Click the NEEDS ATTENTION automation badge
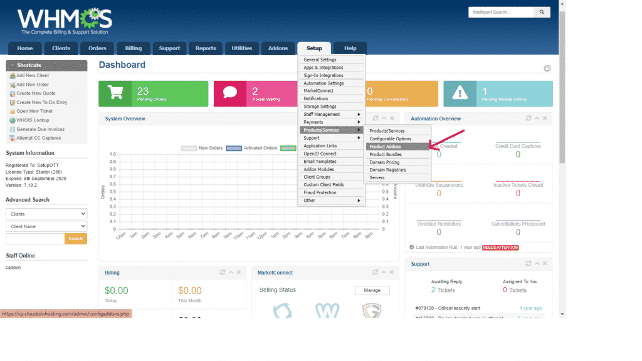642x361 pixels. (x=500, y=248)
